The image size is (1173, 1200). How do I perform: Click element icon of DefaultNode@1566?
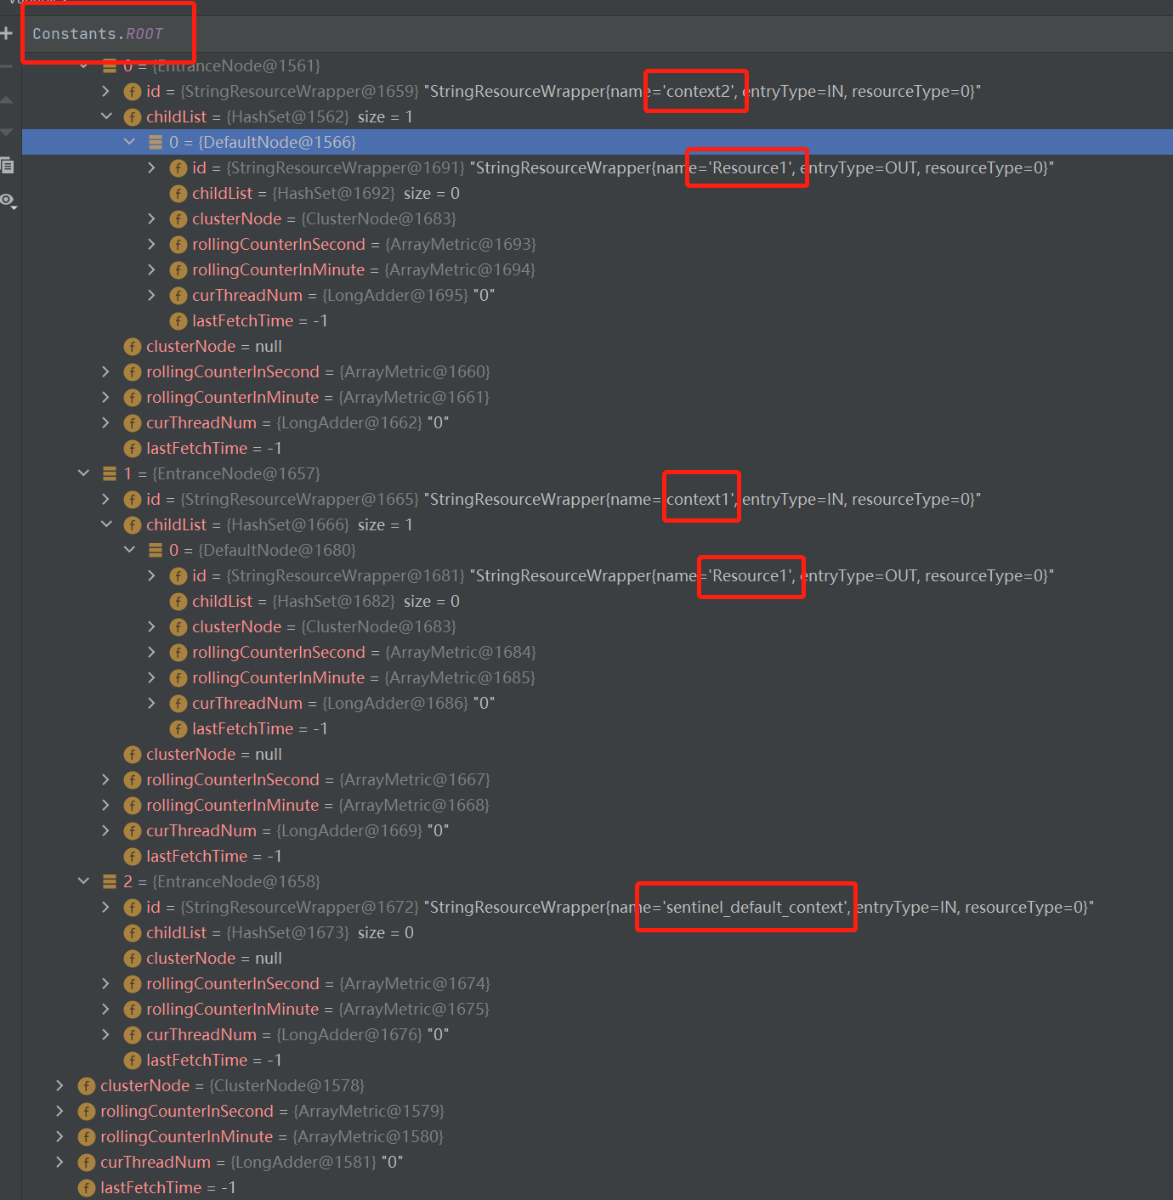[x=156, y=142]
